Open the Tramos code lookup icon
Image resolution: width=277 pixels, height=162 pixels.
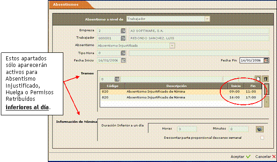click(x=117, y=79)
